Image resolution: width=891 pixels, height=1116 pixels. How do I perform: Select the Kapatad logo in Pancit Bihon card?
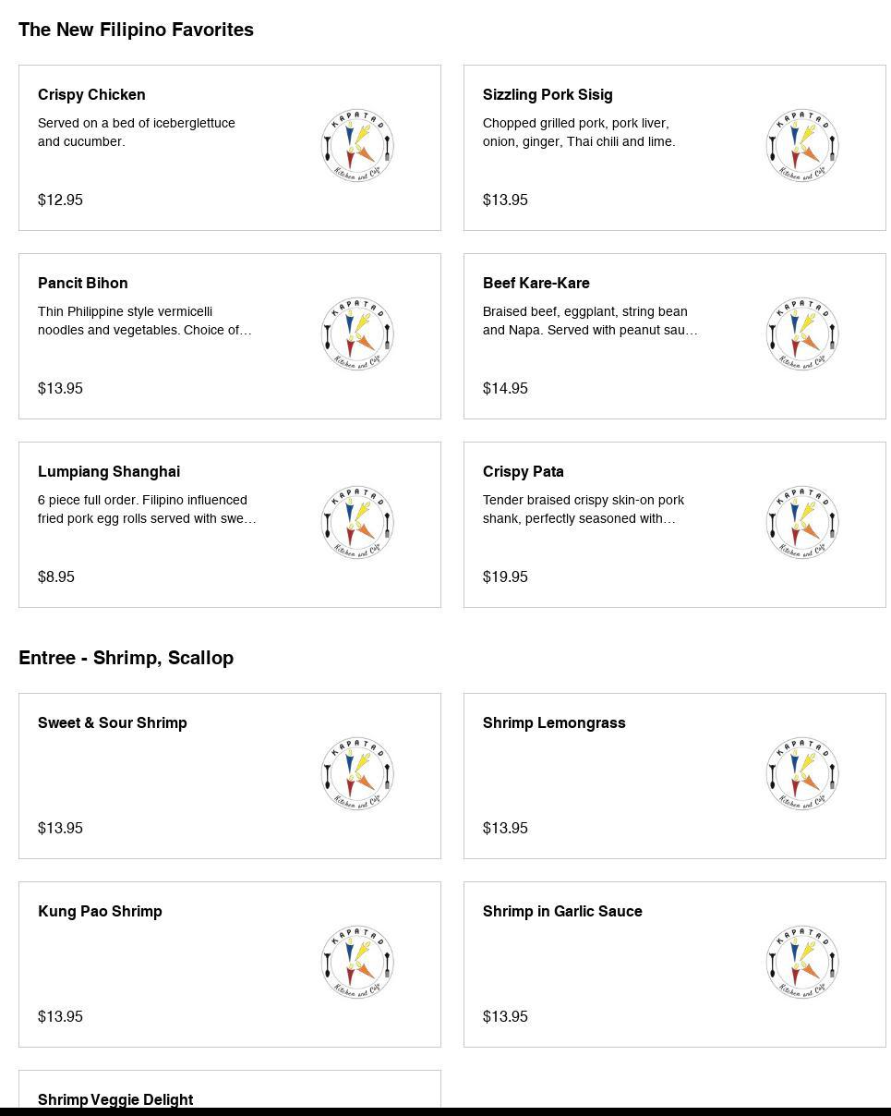[357, 334]
